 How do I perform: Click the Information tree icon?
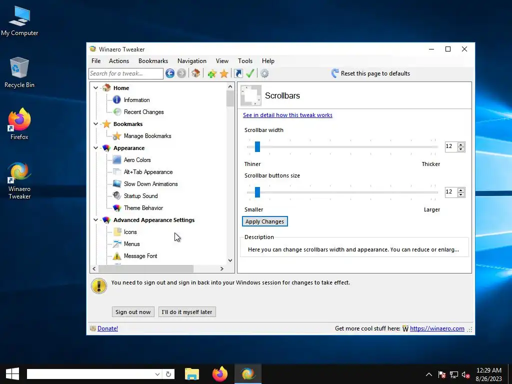click(117, 100)
